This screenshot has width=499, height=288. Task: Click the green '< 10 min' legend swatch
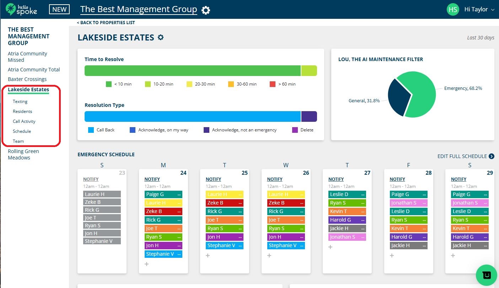click(x=109, y=84)
